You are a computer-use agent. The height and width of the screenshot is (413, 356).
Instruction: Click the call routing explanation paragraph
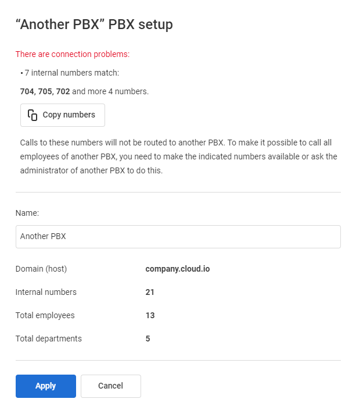[178, 156]
